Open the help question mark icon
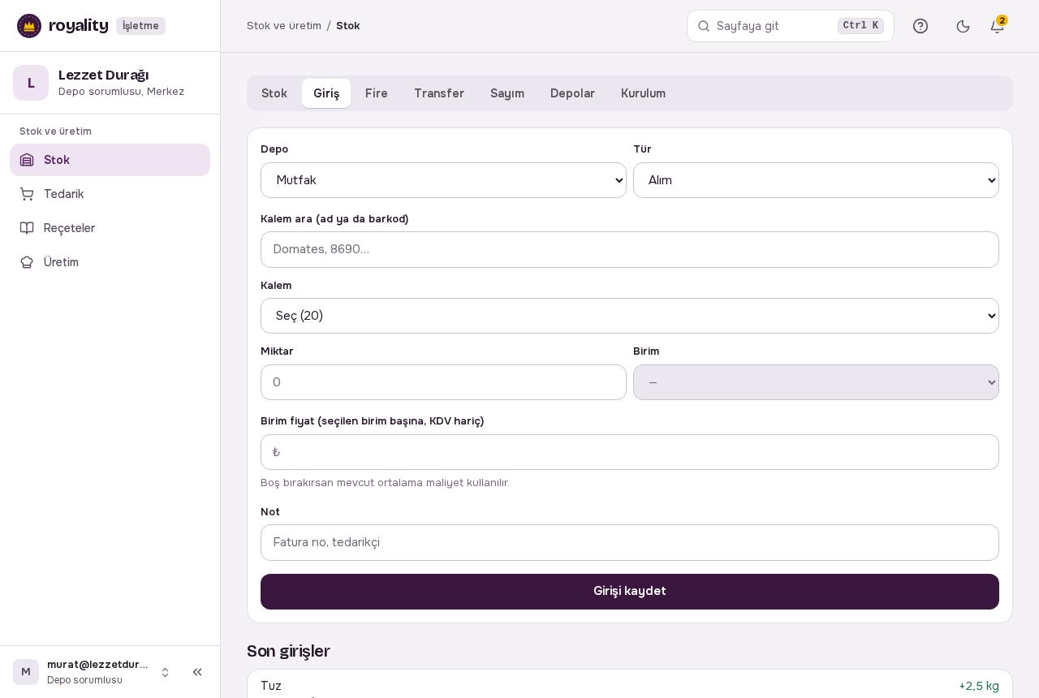 click(x=920, y=26)
